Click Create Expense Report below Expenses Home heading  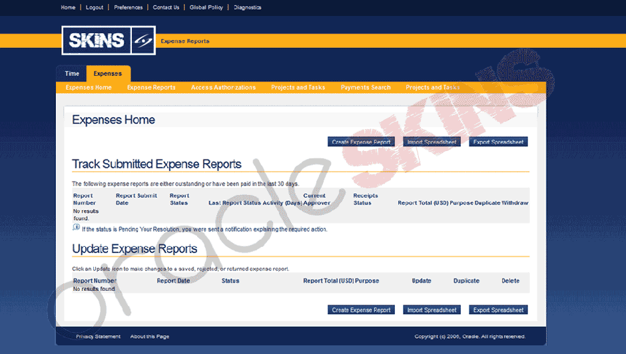361,142
